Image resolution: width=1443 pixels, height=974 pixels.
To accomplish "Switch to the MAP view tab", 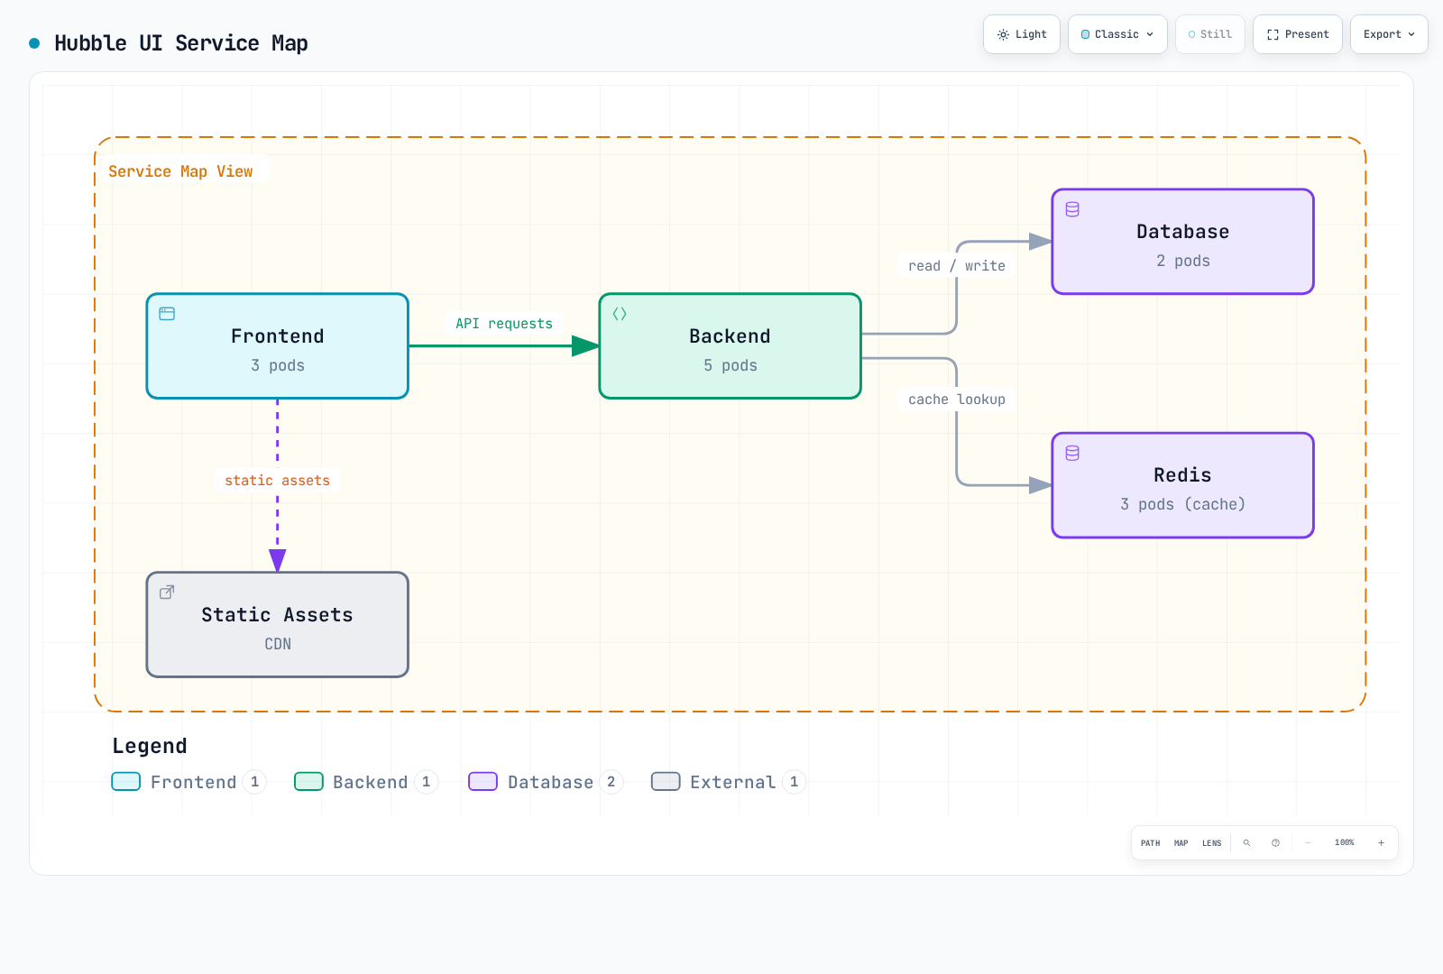I will (1181, 843).
